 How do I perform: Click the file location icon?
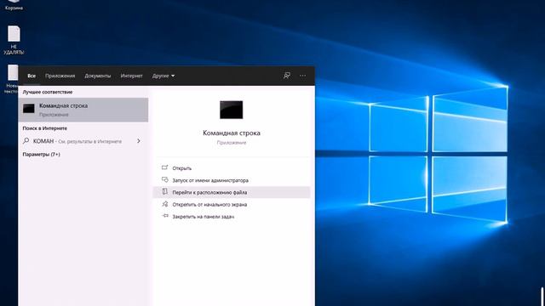point(165,191)
